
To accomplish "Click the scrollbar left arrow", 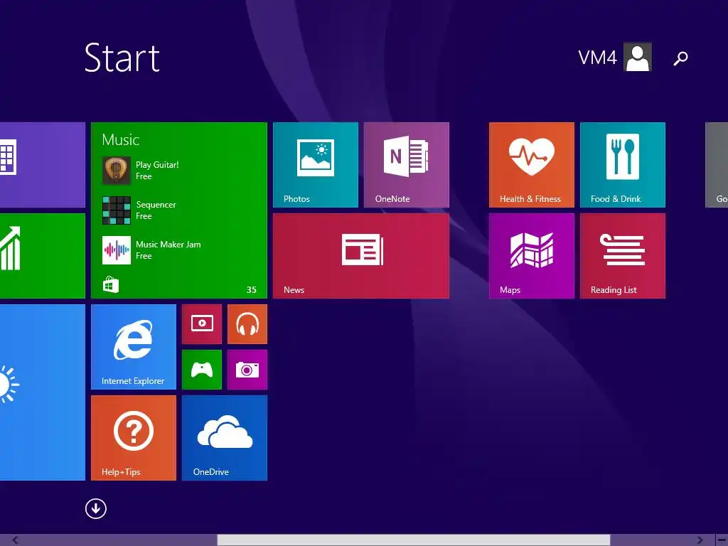I will [16, 540].
